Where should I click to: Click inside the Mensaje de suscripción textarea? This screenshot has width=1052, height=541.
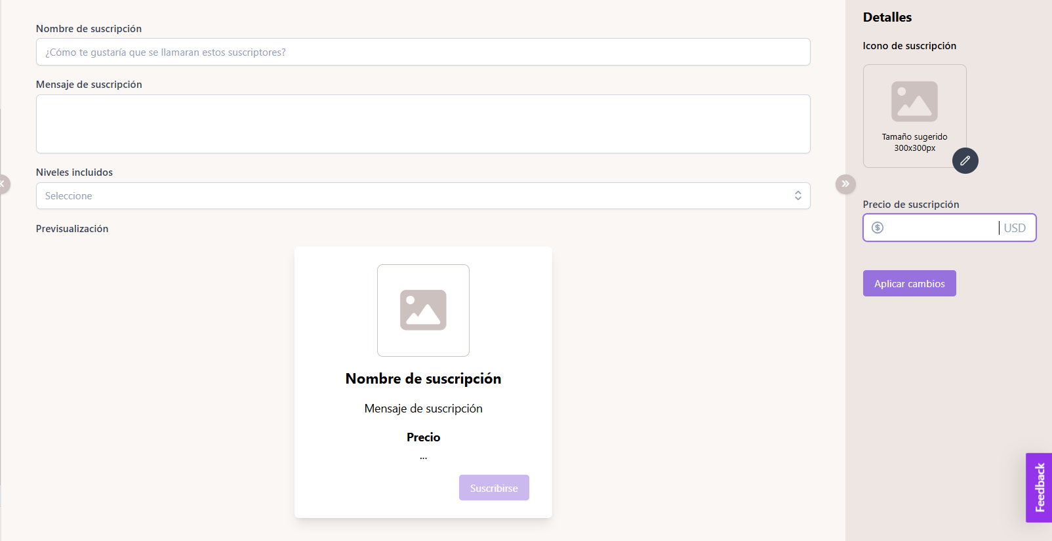(423, 124)
